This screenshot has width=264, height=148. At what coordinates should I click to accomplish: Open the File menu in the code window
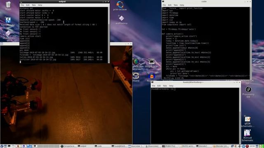[x=164, y=5]
